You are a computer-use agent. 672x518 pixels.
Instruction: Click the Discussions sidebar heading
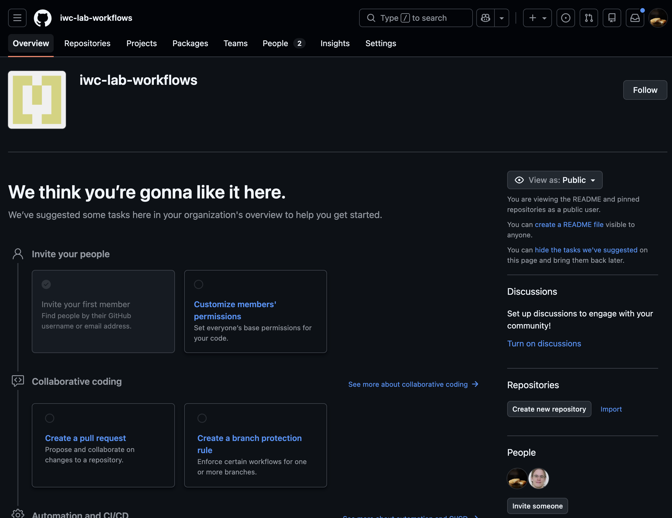coord(532,291)
